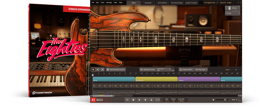
Task: Select the arrow pointer tool
Action: [x=93, y=70]
